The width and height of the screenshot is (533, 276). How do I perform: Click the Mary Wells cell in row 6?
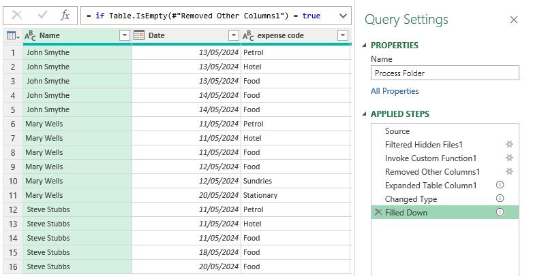pos(78,124)
